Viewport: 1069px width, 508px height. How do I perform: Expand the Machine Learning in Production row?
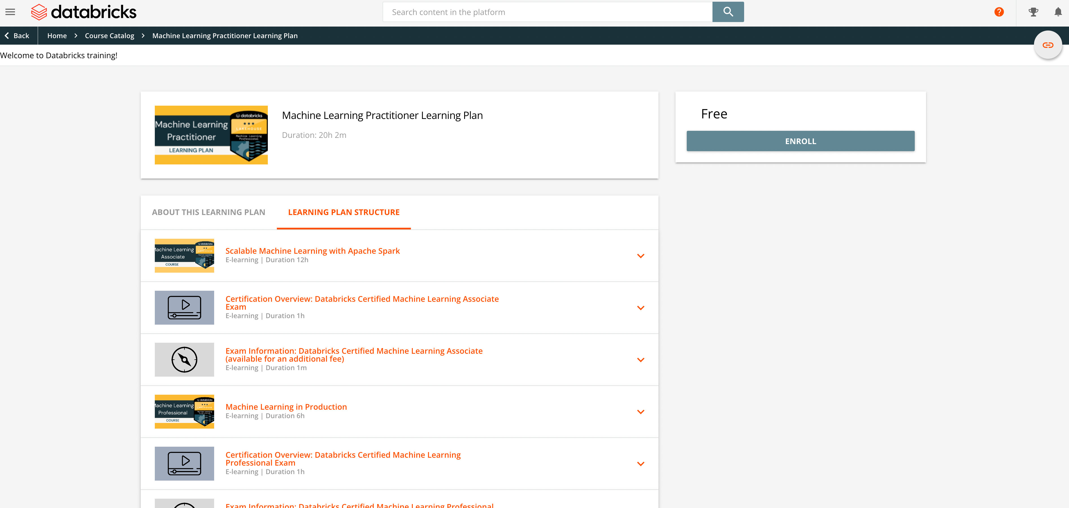641,412
